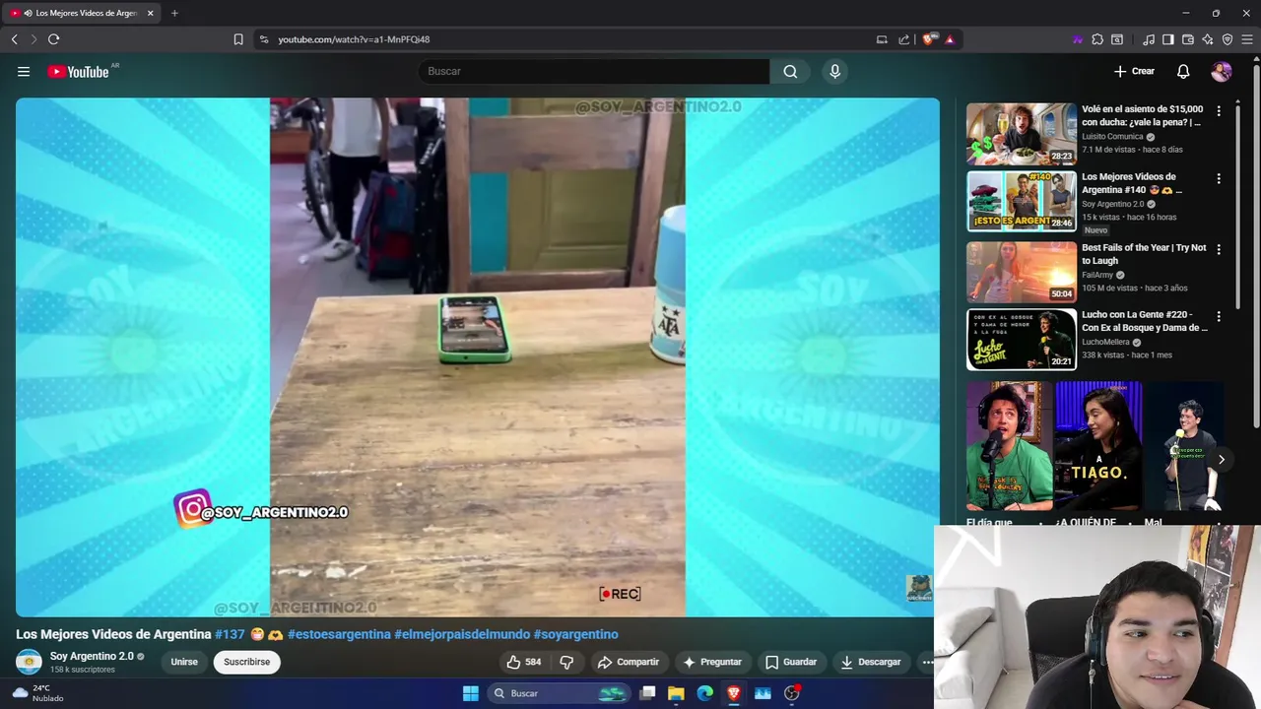Select the Los Mejores Videos tab
Image resolution: width=1261 pixels, height=709 pixels.
[81, 13]
